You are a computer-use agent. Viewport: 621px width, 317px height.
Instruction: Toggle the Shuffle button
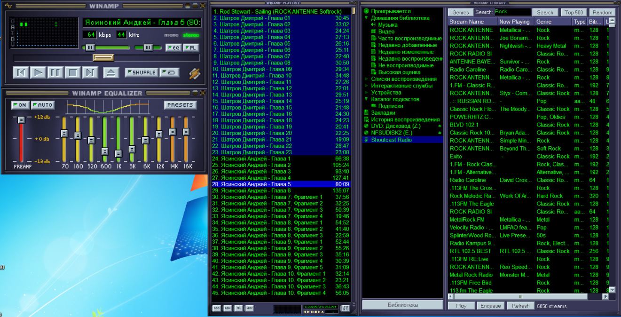pyautogui.click(x=141, y=72)
